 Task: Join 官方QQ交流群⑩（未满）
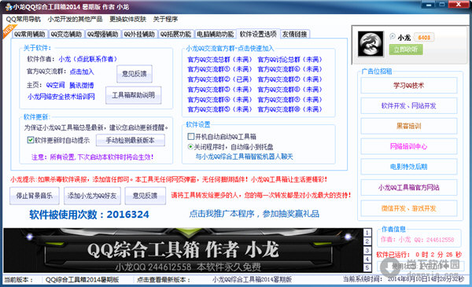[289, 109]
